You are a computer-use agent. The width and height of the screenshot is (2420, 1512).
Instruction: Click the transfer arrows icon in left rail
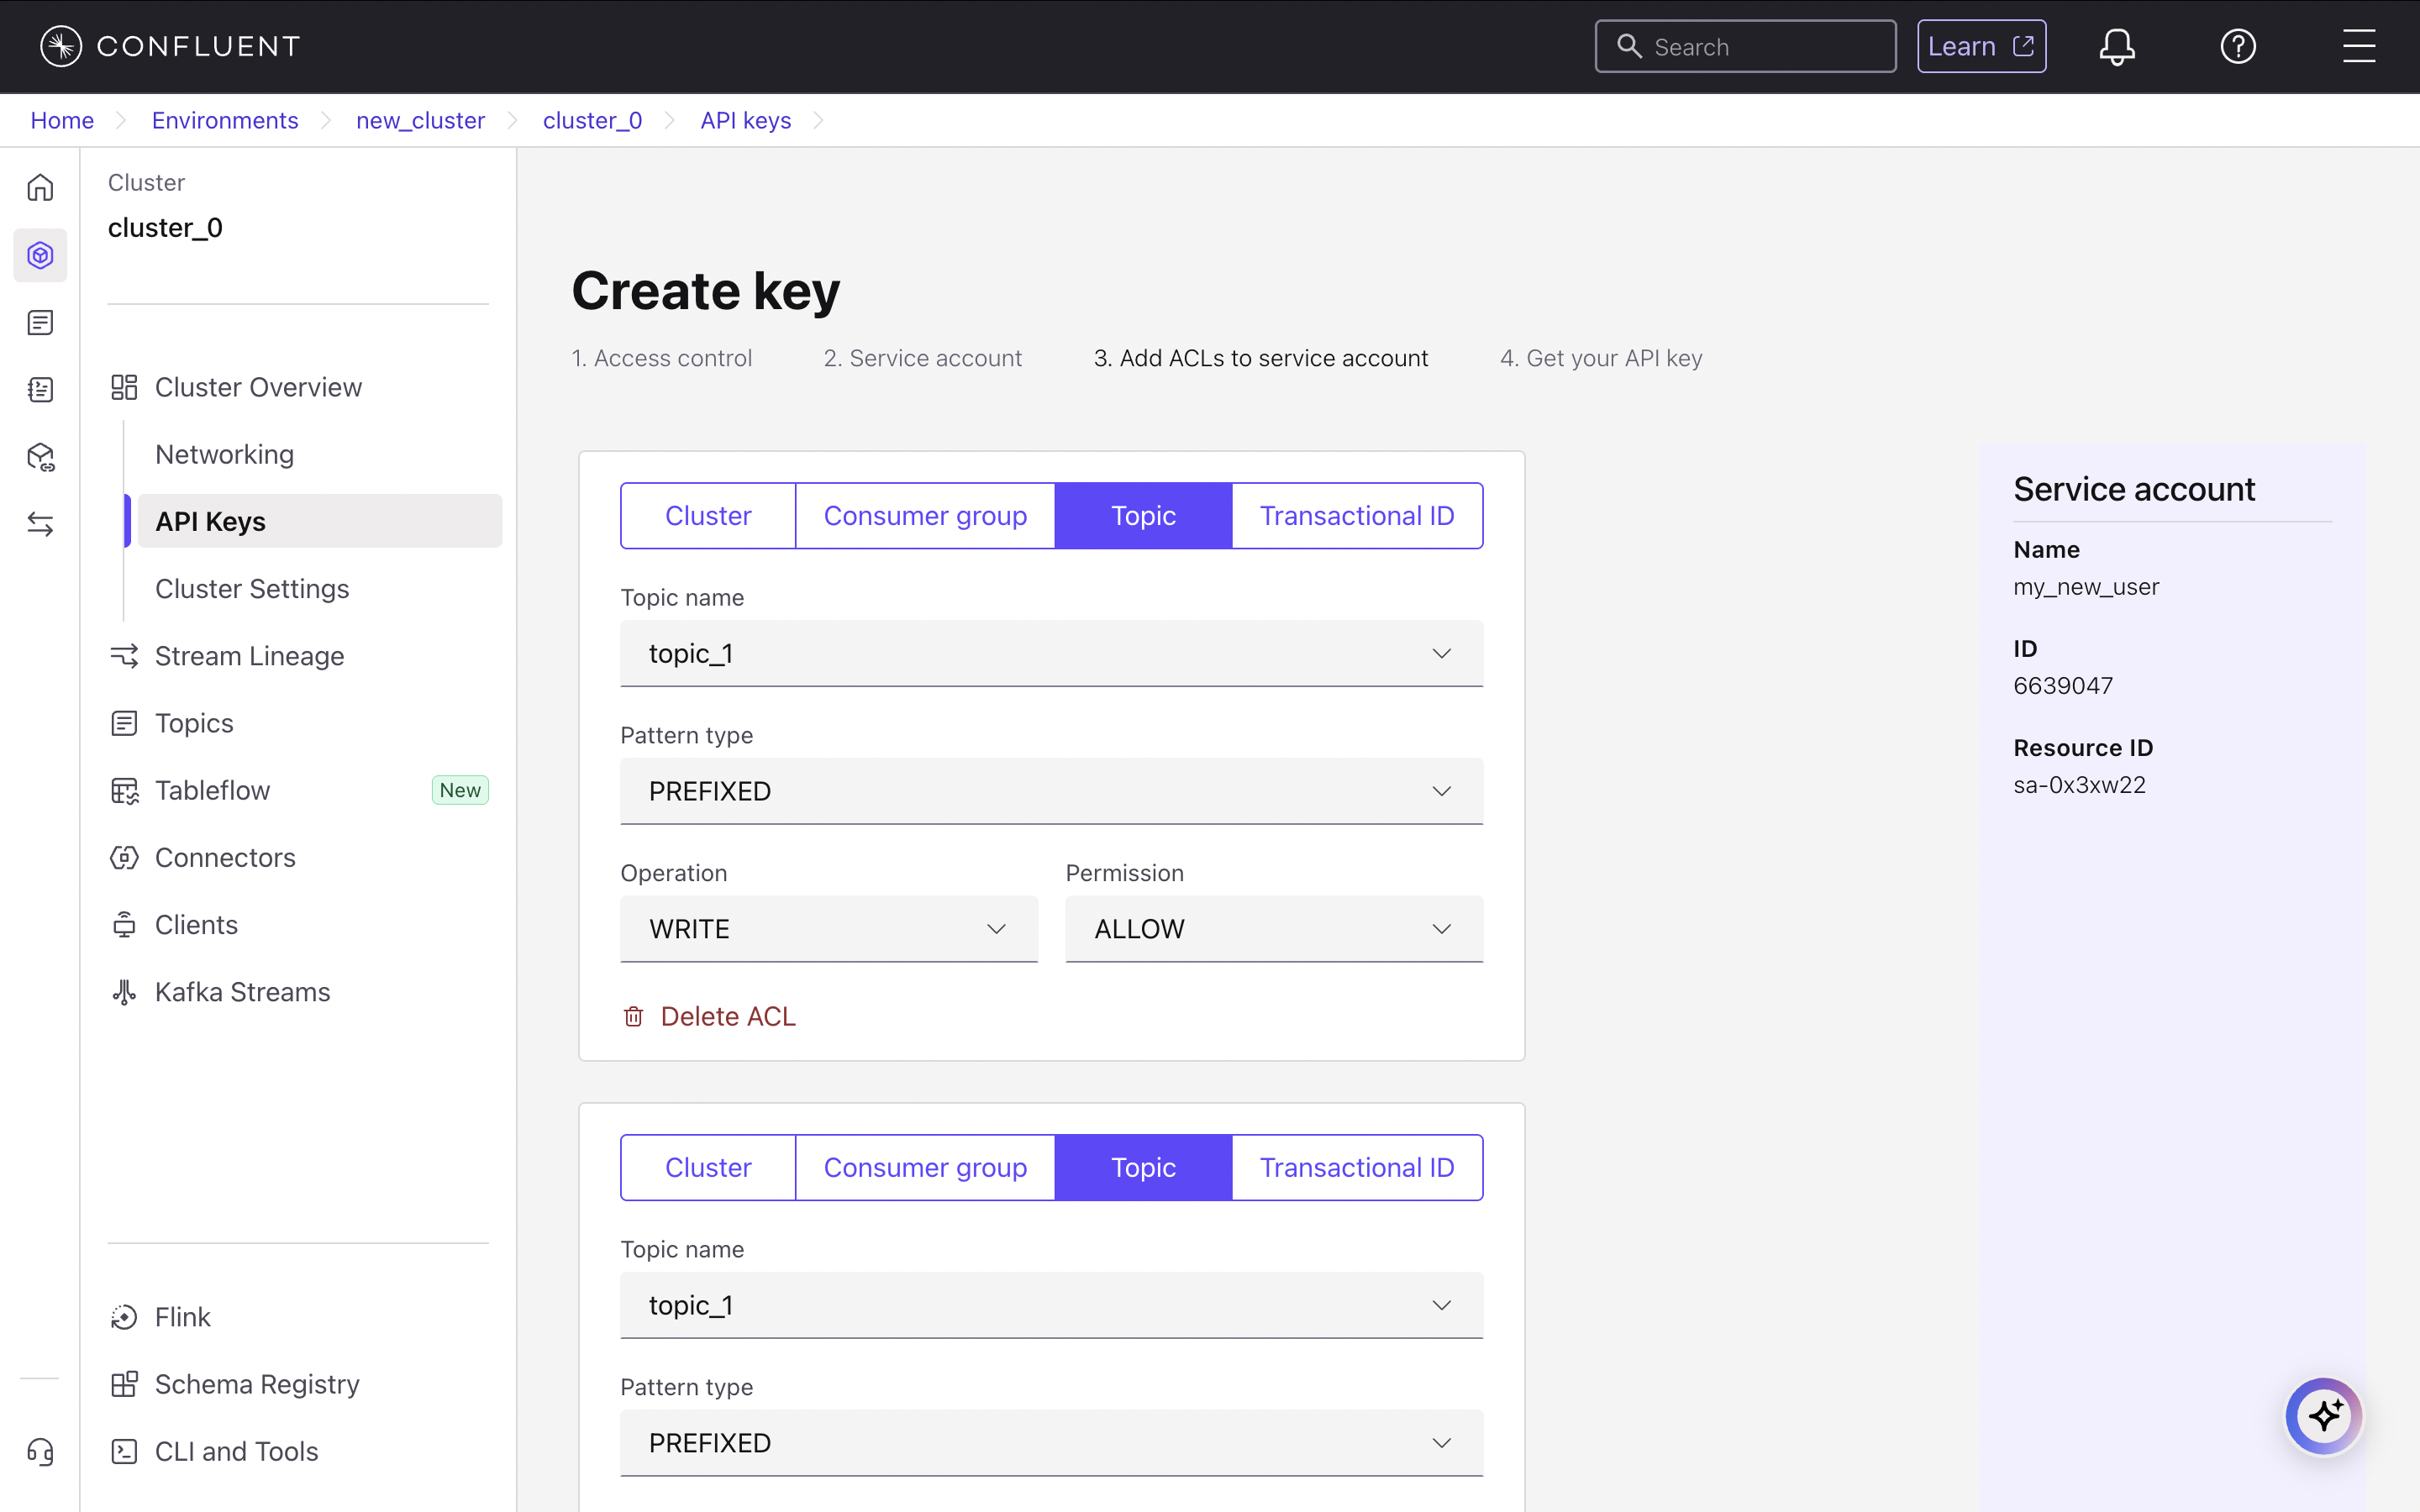[x=40, y=524]
